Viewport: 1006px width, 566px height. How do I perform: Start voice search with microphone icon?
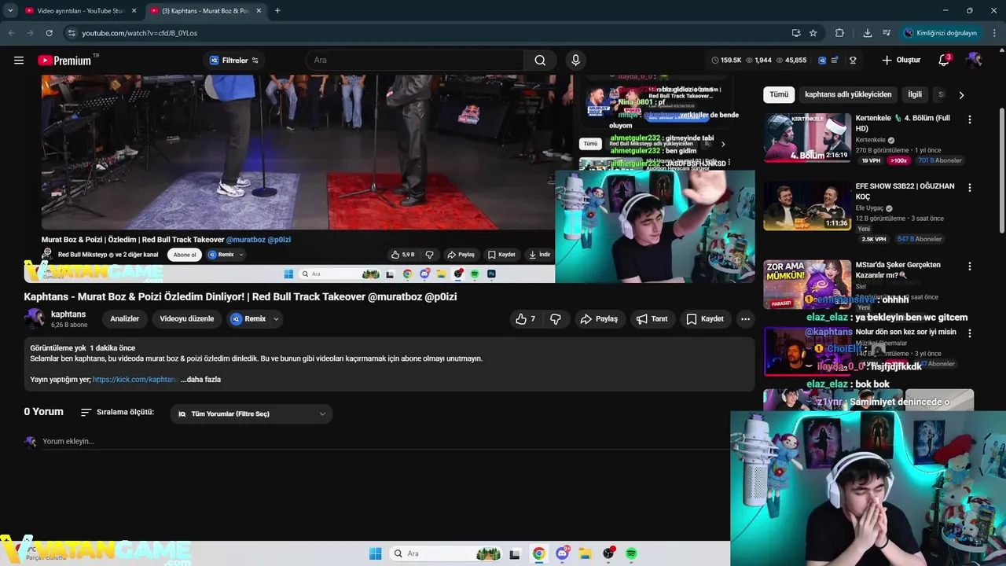(575, 61)
